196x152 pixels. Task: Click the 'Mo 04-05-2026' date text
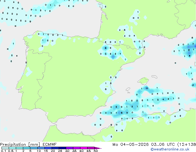click(x=130, y=145)
